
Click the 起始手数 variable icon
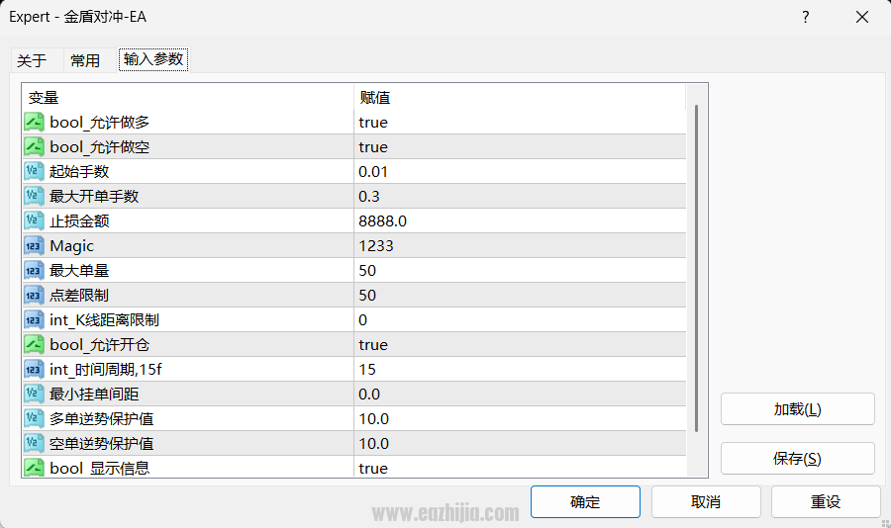tap(34, 171)
